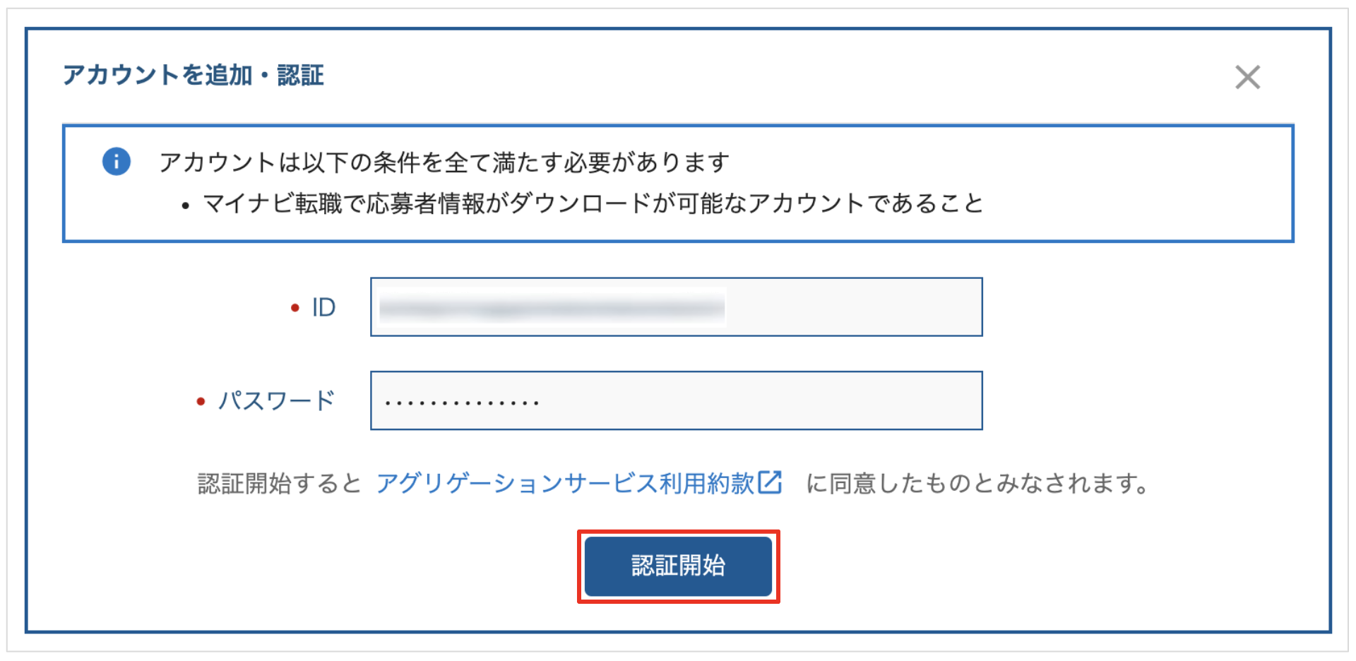Viewport: 1356px width, 661px height.
Task: Click the external link icon beside 利用約款
Action: pos(770,482)
